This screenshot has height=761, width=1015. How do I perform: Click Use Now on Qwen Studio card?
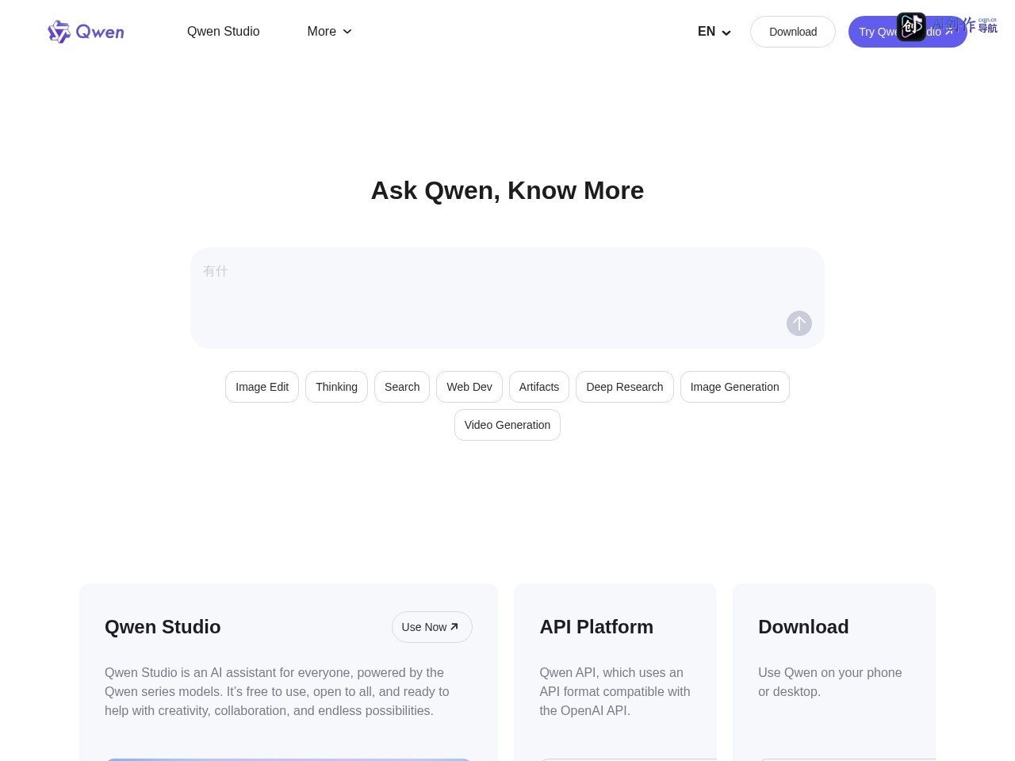point(432,627)
